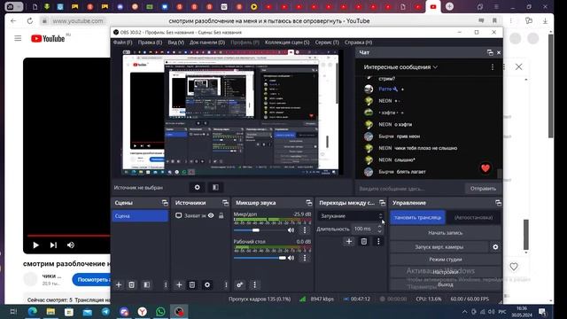
Task: Click Начать запись button
Action: pos(446,233)
